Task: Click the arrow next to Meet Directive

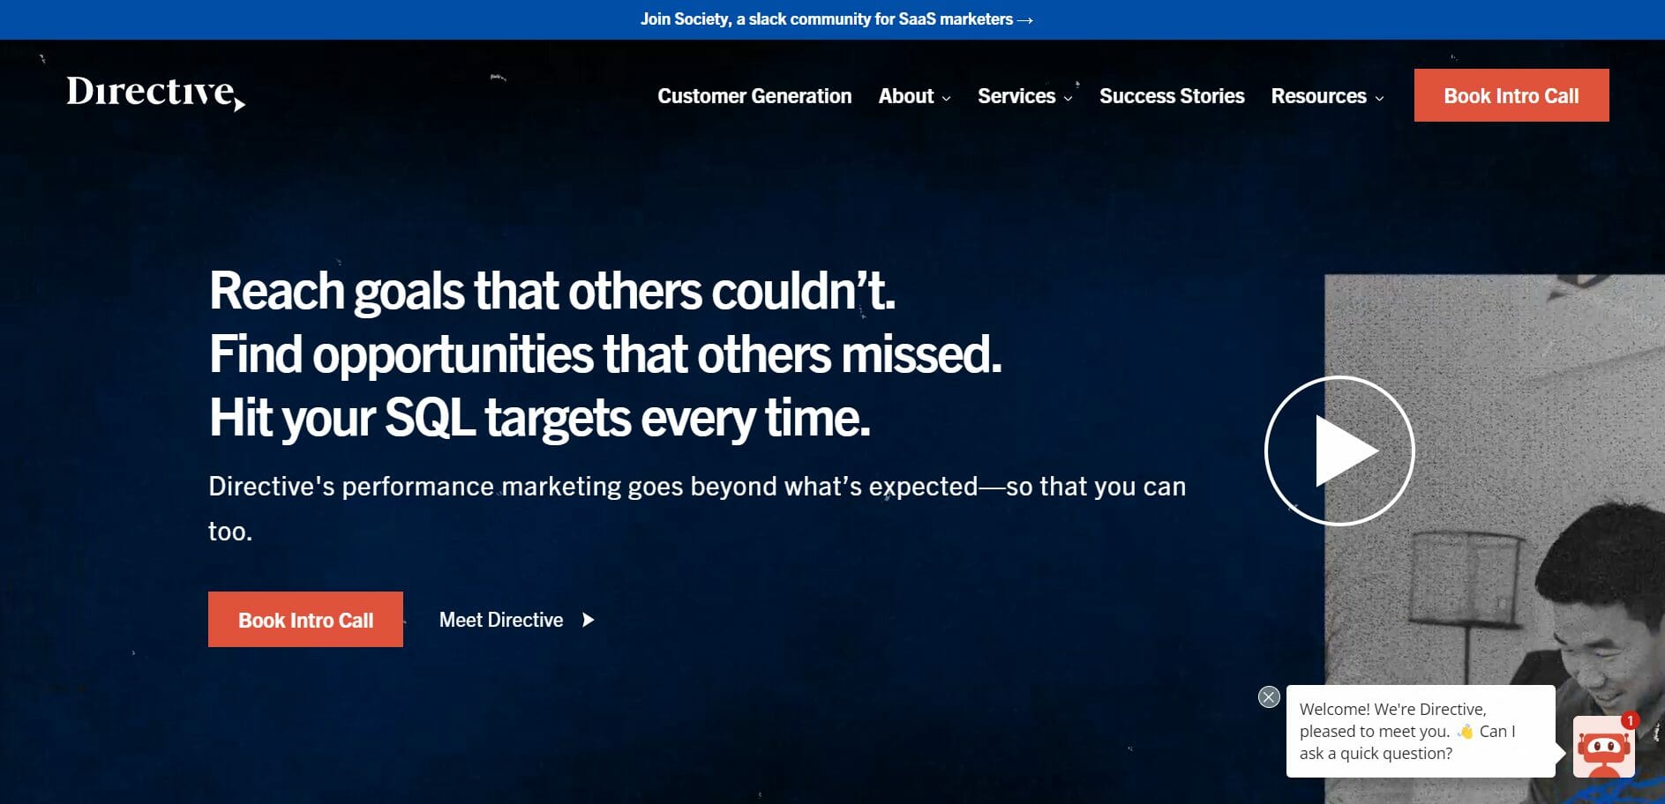Action: 589,620
